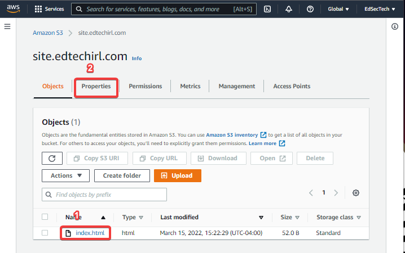405x253 pixels.
Task: Click the Upload button
Action: pos(178,175)
